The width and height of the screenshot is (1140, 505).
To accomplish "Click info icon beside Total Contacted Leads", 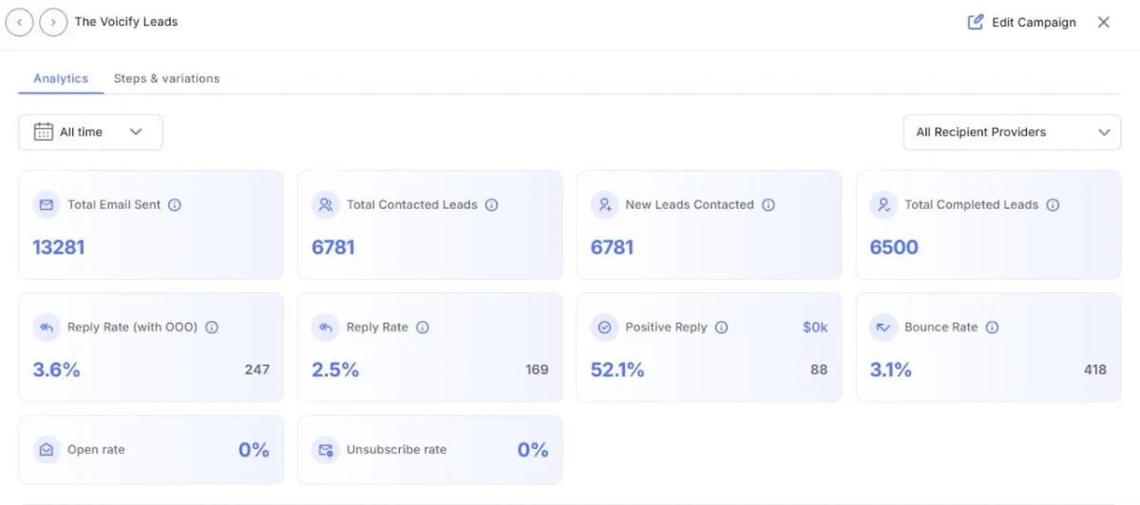I will click(x=491, y=205).
